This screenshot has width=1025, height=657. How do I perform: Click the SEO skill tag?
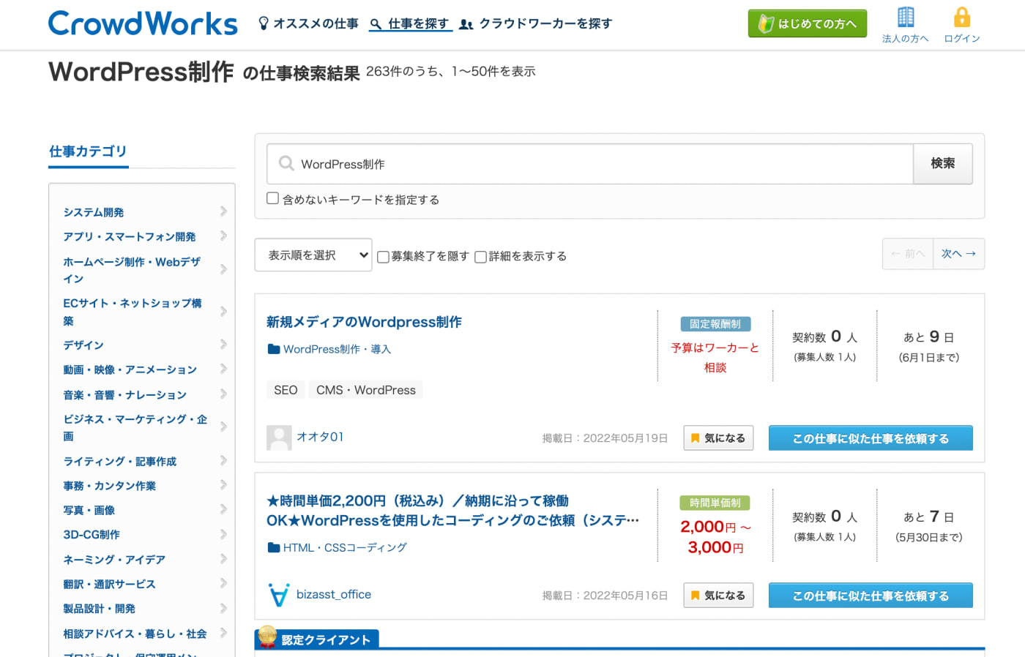(x=286, y=390)
